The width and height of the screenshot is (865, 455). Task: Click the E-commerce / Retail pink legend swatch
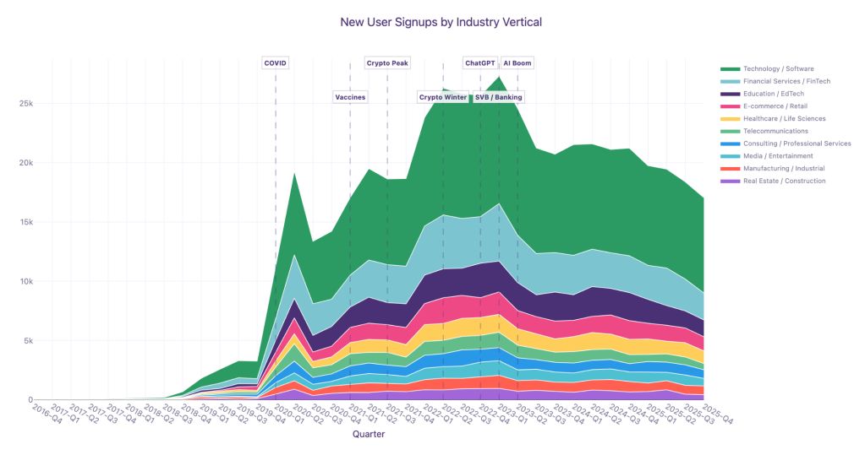730,106
